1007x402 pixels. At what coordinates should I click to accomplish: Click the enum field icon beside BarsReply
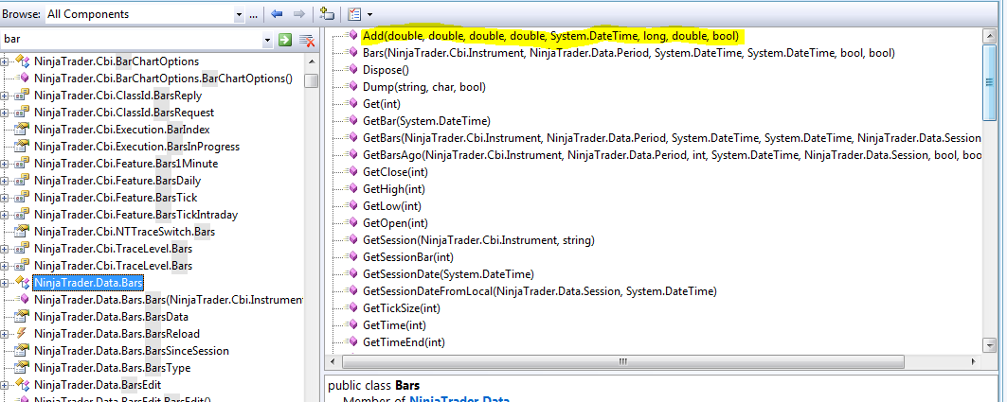click(x=23, y=95)
